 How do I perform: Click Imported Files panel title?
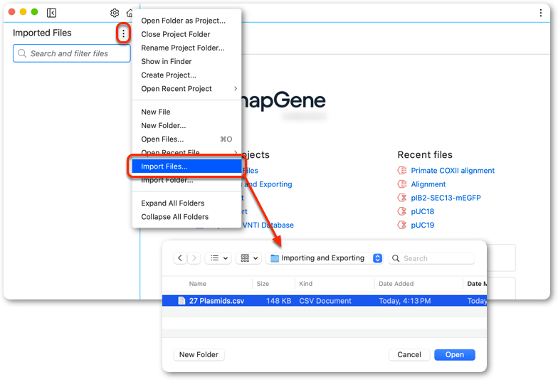pyautogui.click(x=42, y=33)
